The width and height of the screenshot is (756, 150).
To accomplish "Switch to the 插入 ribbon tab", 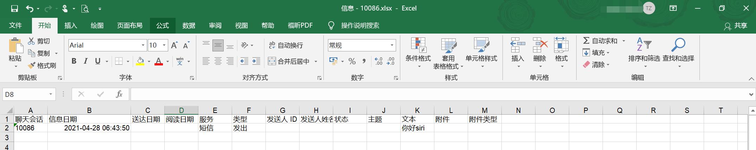I will (71, 26).
